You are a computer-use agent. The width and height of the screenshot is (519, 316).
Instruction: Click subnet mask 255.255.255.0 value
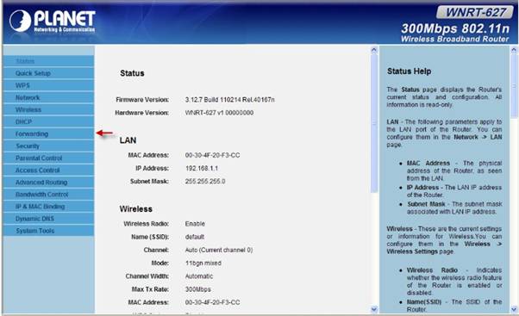205,181
